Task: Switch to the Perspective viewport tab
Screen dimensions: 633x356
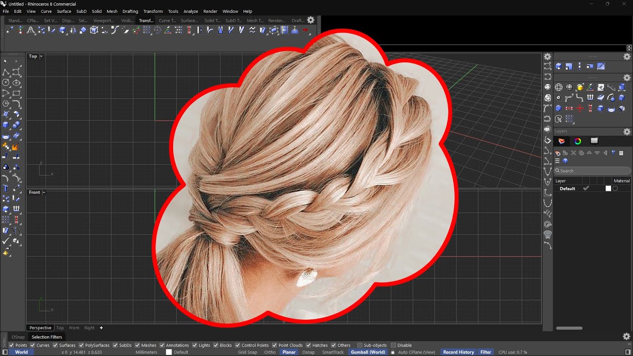Action: (40, 328)
